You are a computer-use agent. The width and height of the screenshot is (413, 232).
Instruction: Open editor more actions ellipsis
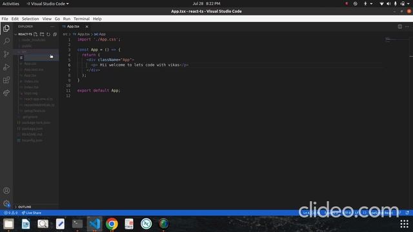pos(407,26)
